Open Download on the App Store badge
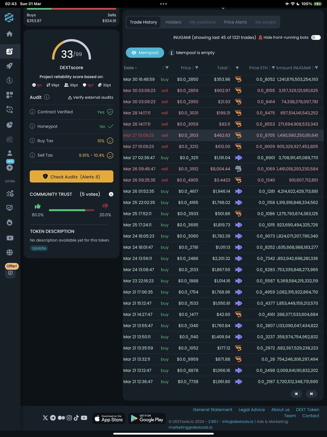Screen dimensions: 327x437 109,418
